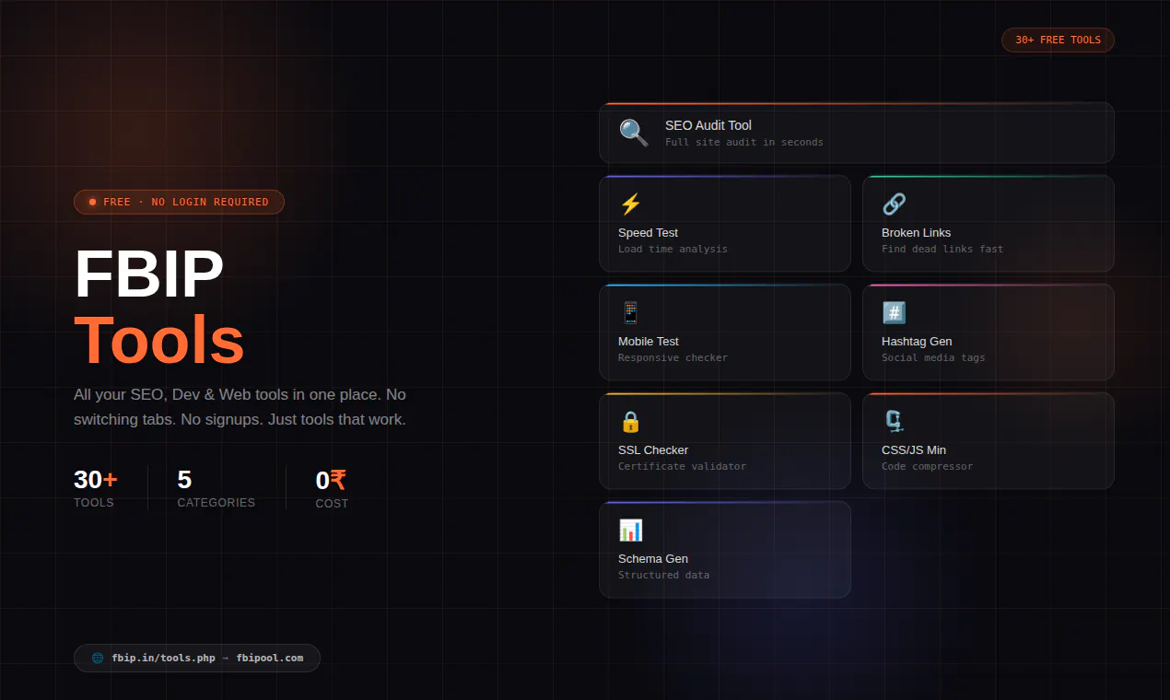Screen dimensions: 1170x700
Task: Click the clamp CSS/JS Min icon
Action: 894,421
